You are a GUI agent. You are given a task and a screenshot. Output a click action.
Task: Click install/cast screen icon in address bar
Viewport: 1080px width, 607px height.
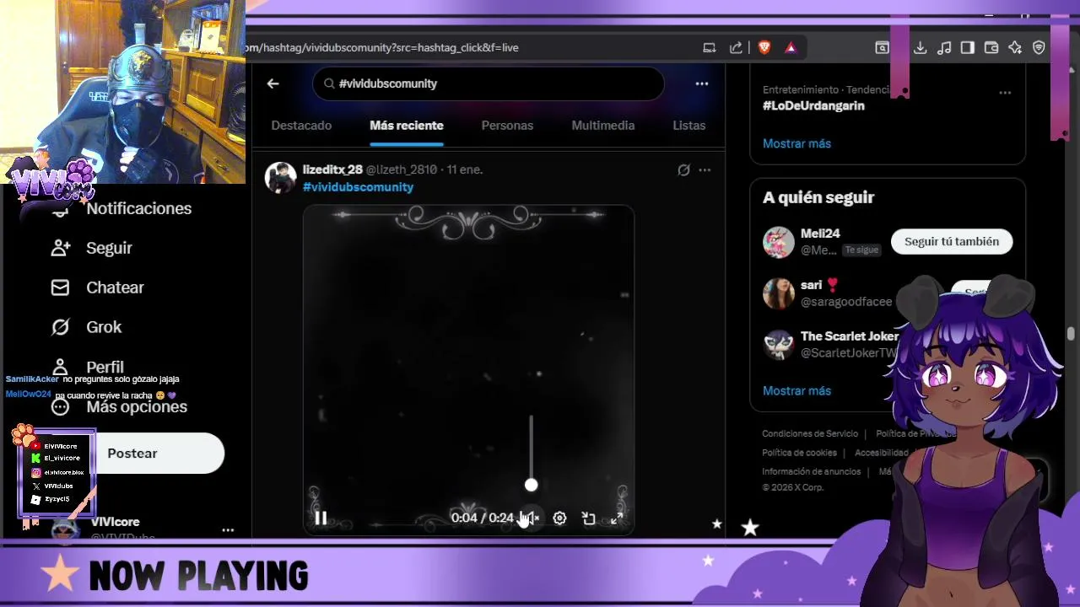pyautogui.click(x=710, y=47)
